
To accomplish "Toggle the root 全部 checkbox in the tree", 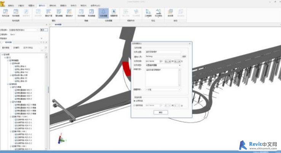I will click(x=5, y=54).
